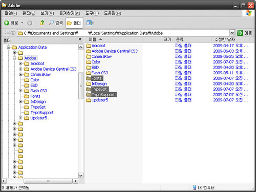Open the 즐겨찾기(A) menu
This screenshot has height=192, width=256.
click(x=70, y=13)
